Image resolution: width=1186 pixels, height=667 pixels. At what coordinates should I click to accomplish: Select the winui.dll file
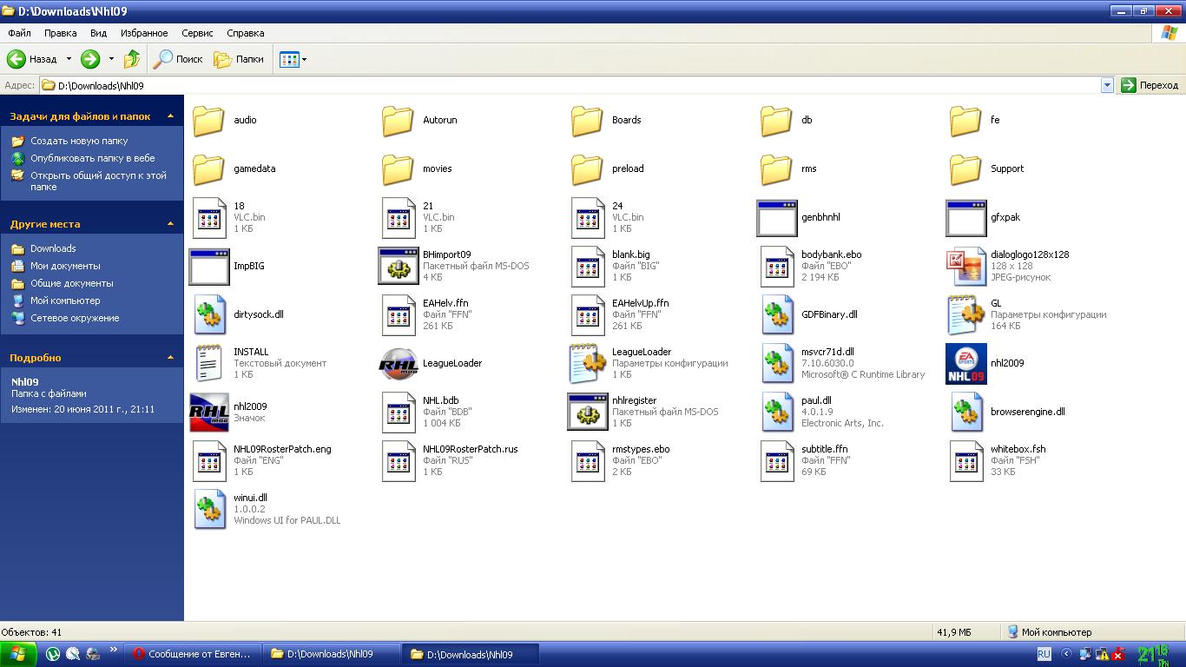(209, 509)
